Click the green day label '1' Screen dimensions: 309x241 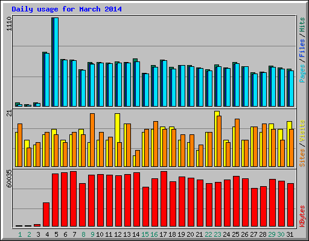[20, 234]
